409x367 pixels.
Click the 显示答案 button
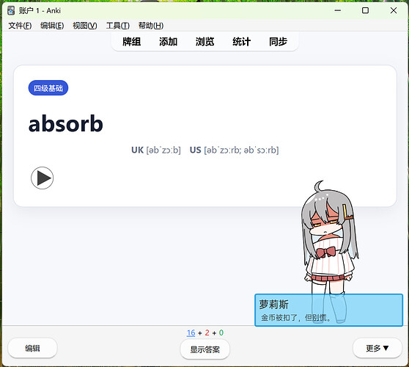(x=205, y=349)
